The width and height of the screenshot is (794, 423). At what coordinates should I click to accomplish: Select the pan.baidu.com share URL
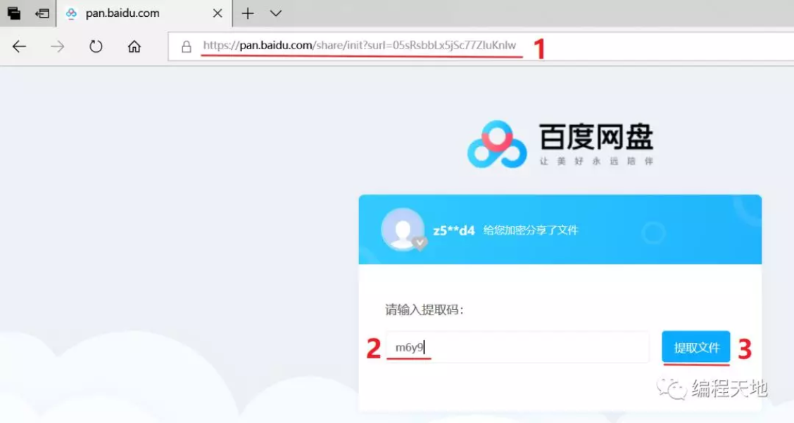pos(360,46)
